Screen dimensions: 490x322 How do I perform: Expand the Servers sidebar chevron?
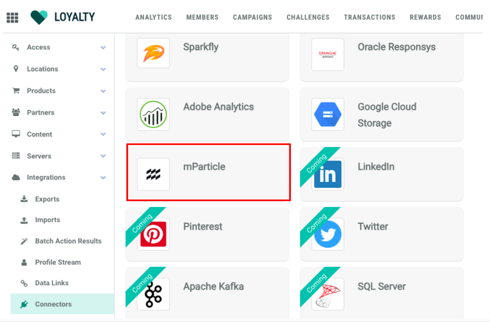click(x=103, y=156)
